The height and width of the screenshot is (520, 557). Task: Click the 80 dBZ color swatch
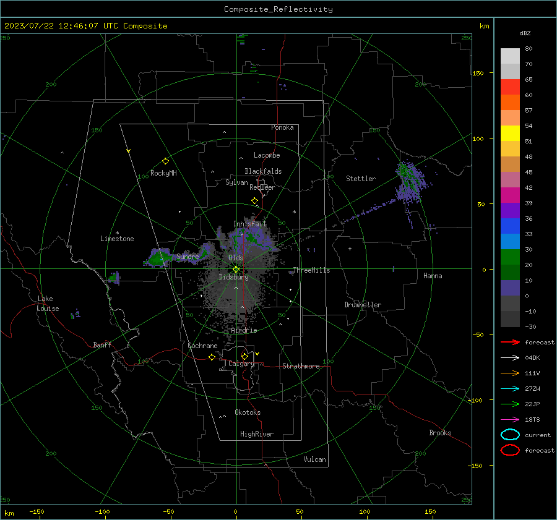(x=510, y=56)
